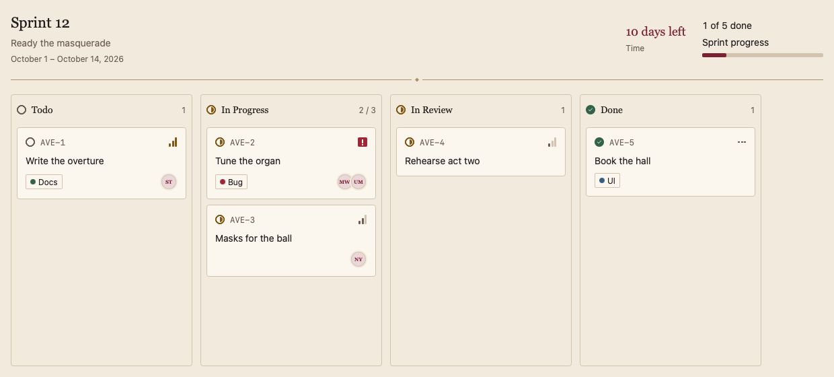The image size is (834, 377).
Task: Click the AVE-2 issue identifier
Action: click(x=243, y=142)
